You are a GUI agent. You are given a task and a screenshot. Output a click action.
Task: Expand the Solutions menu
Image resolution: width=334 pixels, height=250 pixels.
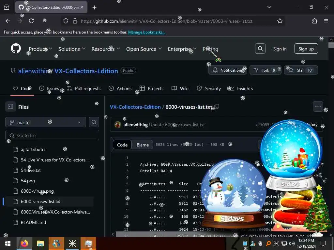(72, 49)
